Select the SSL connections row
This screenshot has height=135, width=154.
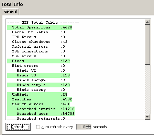tap(38, 51)
